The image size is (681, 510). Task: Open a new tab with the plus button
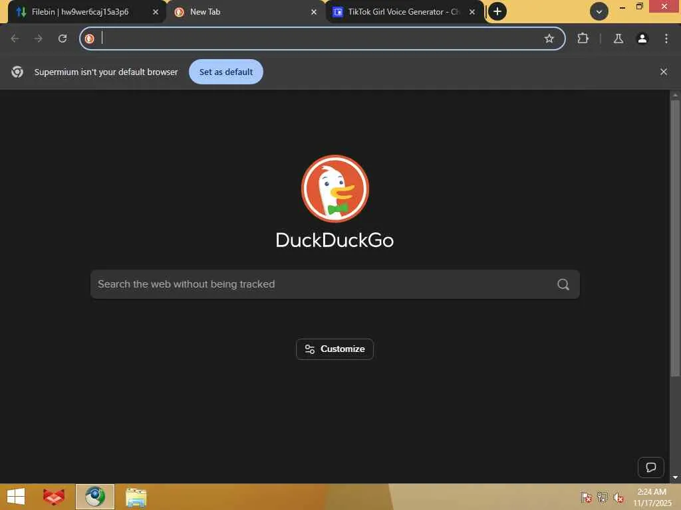[497, 11]
